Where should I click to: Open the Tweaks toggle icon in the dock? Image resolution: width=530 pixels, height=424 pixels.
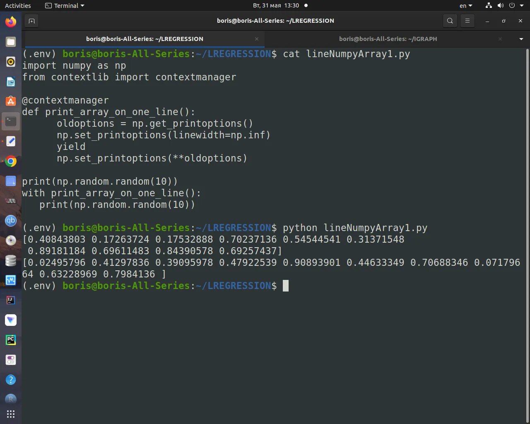(x=11, y=360)
